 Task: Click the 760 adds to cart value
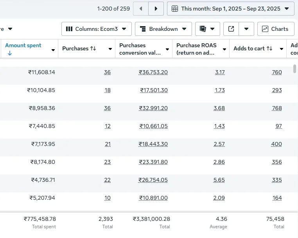pos(276,72)
